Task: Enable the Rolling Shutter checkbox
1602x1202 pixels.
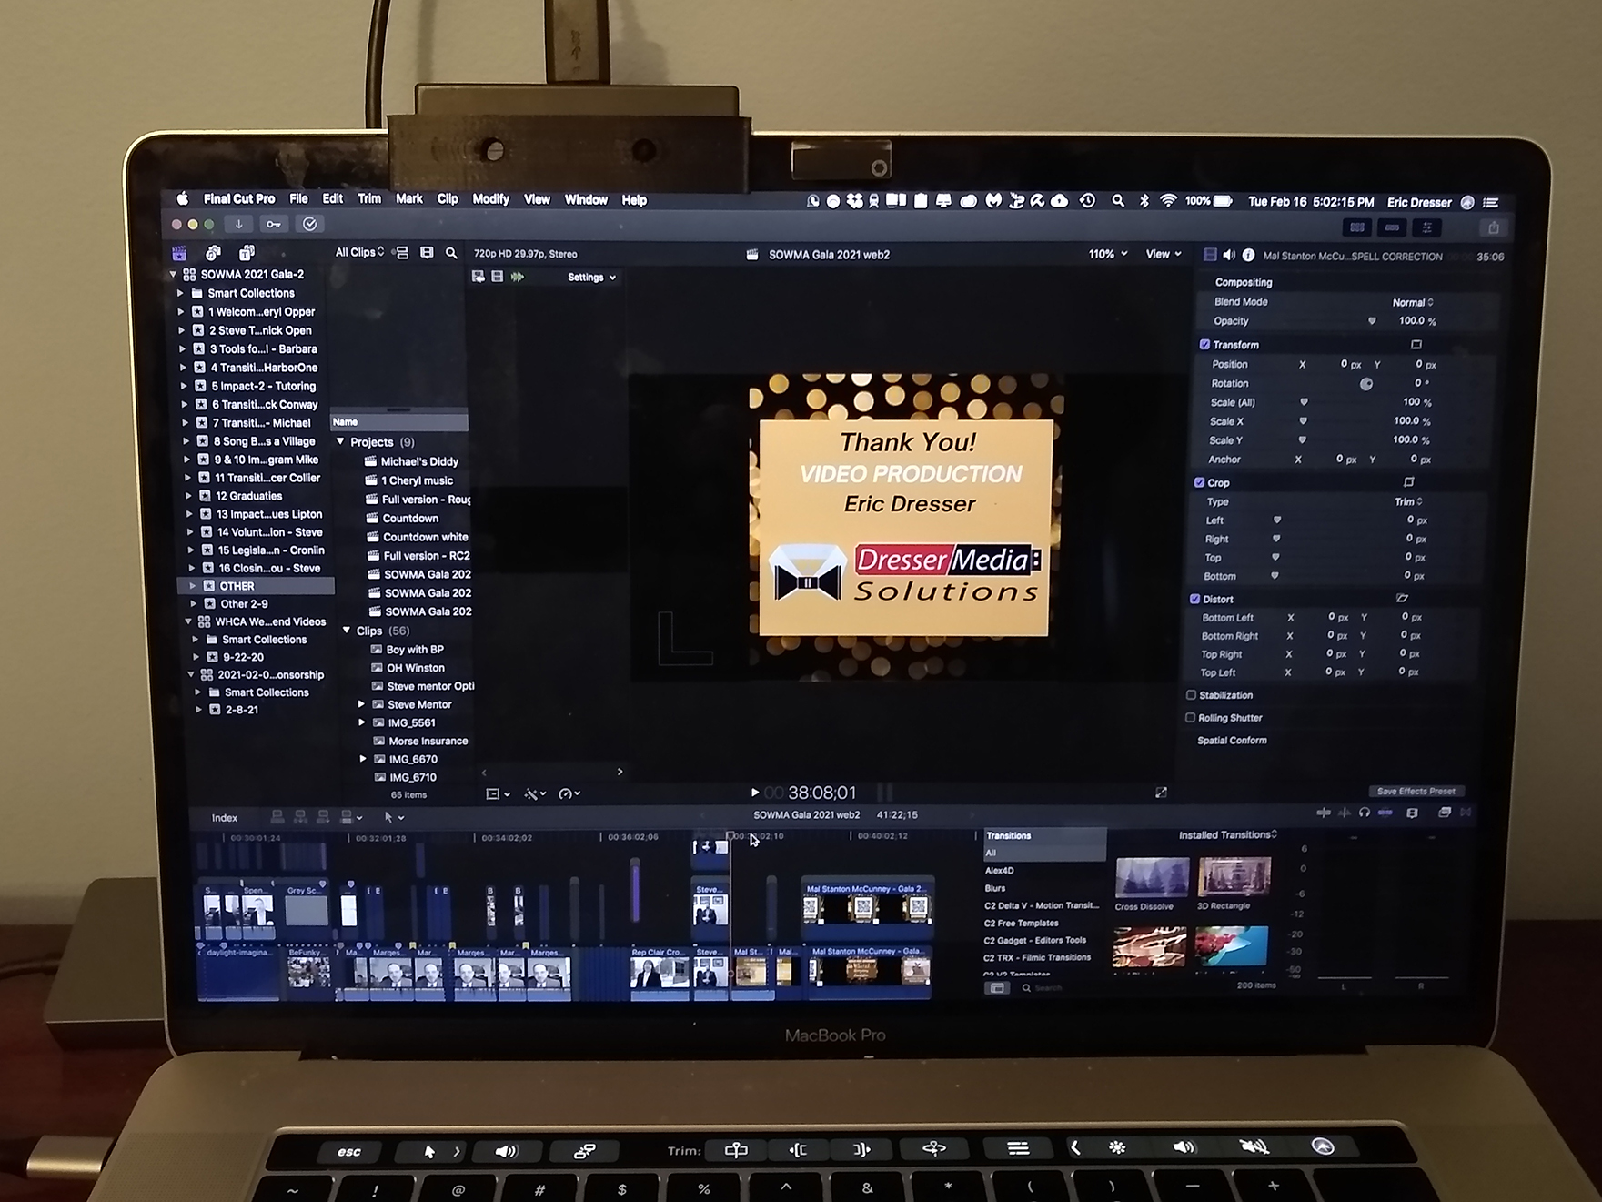Action: [x=1190, y=718]
